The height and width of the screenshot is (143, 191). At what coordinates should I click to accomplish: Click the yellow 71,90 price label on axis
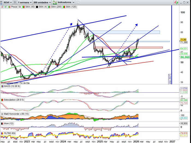(183, 39)
